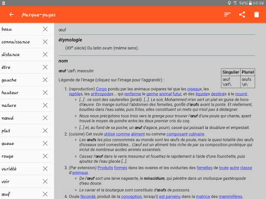Delete all bookmarks with trash icon
The height and width of the screenshot is (199, 266).
coord(257,15)
